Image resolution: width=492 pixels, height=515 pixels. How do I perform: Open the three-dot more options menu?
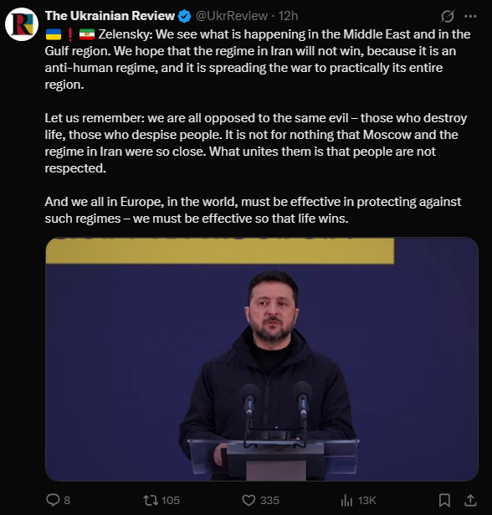471,16
